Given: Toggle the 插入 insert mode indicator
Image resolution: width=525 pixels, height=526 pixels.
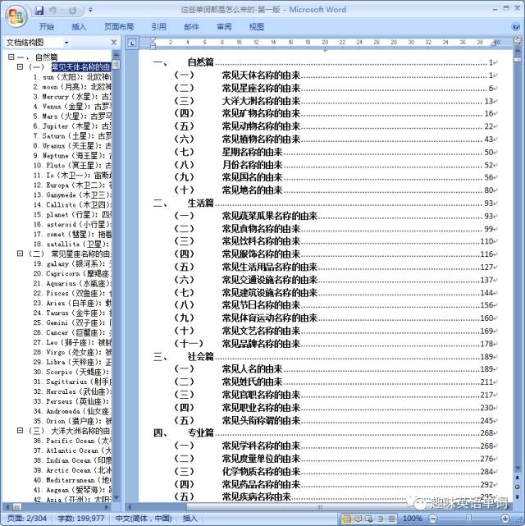Looking at the screenshot, I should coord(189,519).
